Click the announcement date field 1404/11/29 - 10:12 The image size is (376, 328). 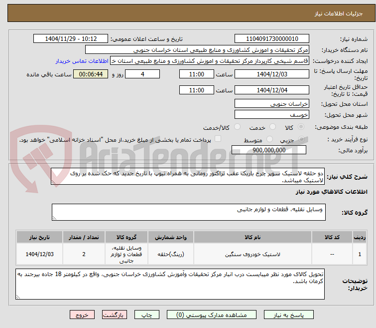tap(71, 39)
